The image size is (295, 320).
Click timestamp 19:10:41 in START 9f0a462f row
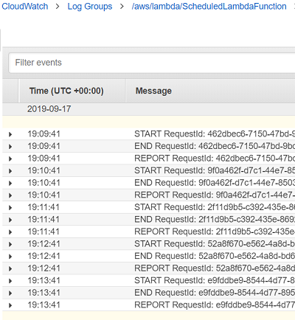tap(44, 170)
